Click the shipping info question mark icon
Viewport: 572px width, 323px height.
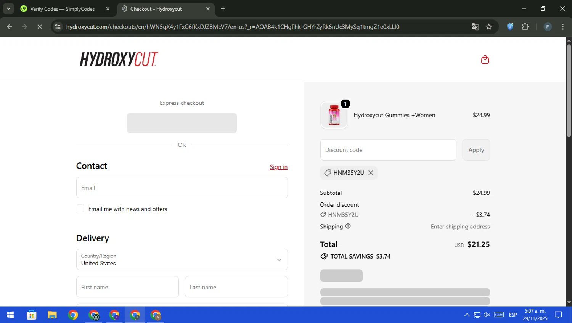pyautogui.click(x=348, y=226)
